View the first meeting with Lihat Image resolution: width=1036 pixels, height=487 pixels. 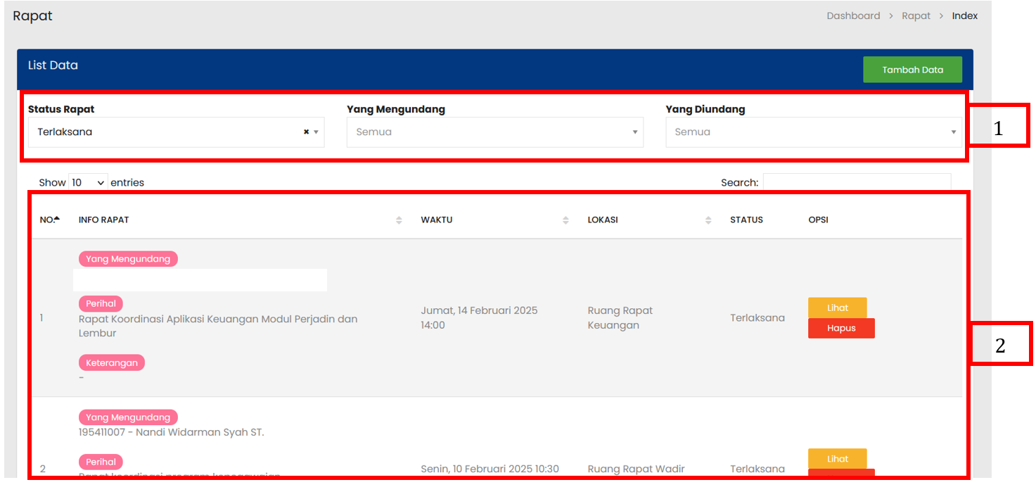837,308
